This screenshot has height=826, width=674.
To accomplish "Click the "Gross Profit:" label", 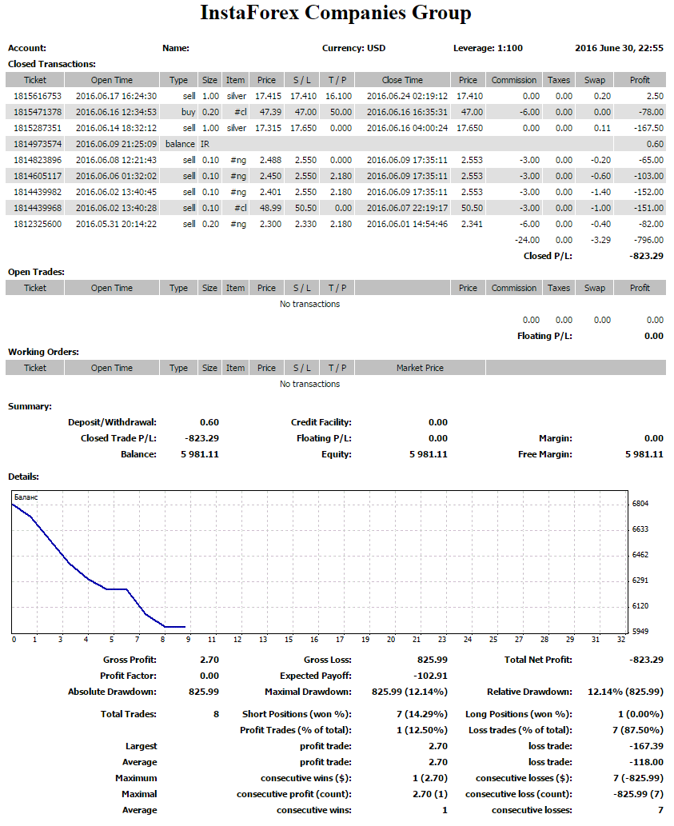I will pos(130,660).
